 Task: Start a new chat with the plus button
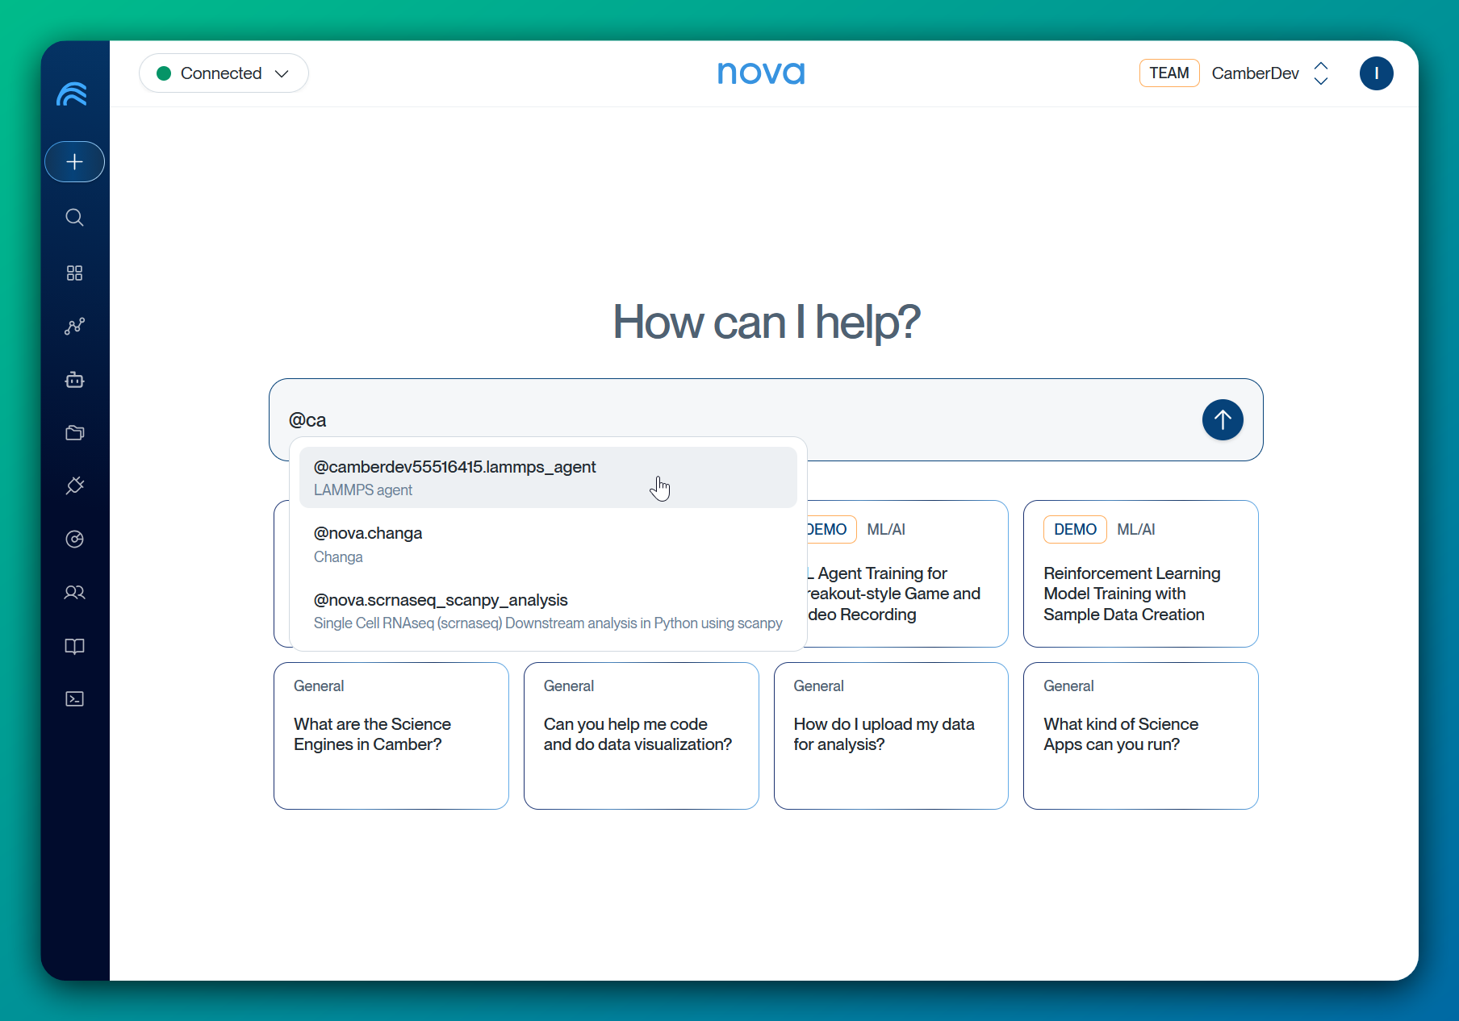(74, 161)
